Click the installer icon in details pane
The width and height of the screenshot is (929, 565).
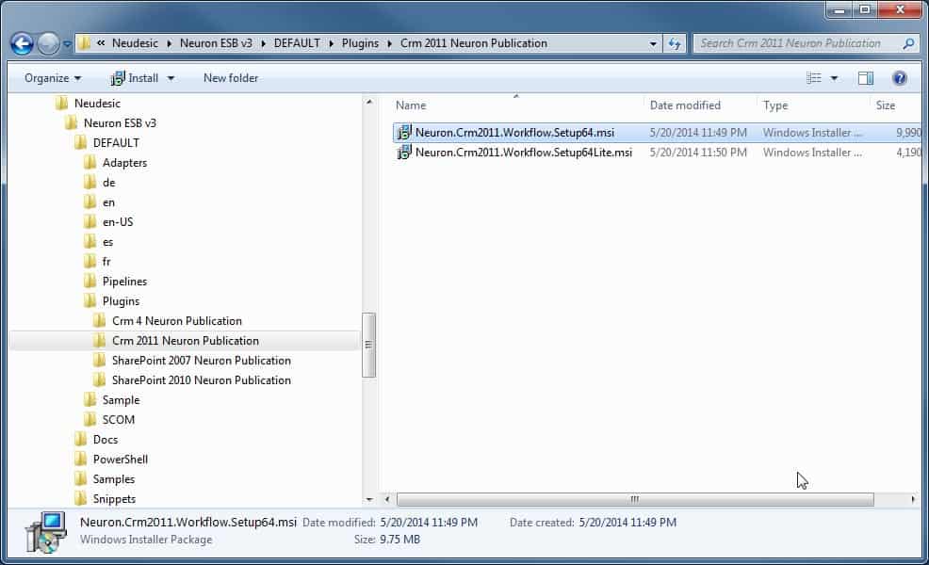[45, 532]
